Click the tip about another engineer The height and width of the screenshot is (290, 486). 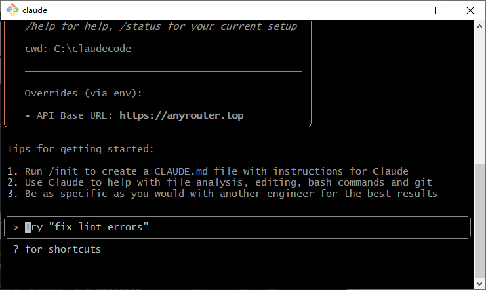pyautogui.click(x=223, y=193)
